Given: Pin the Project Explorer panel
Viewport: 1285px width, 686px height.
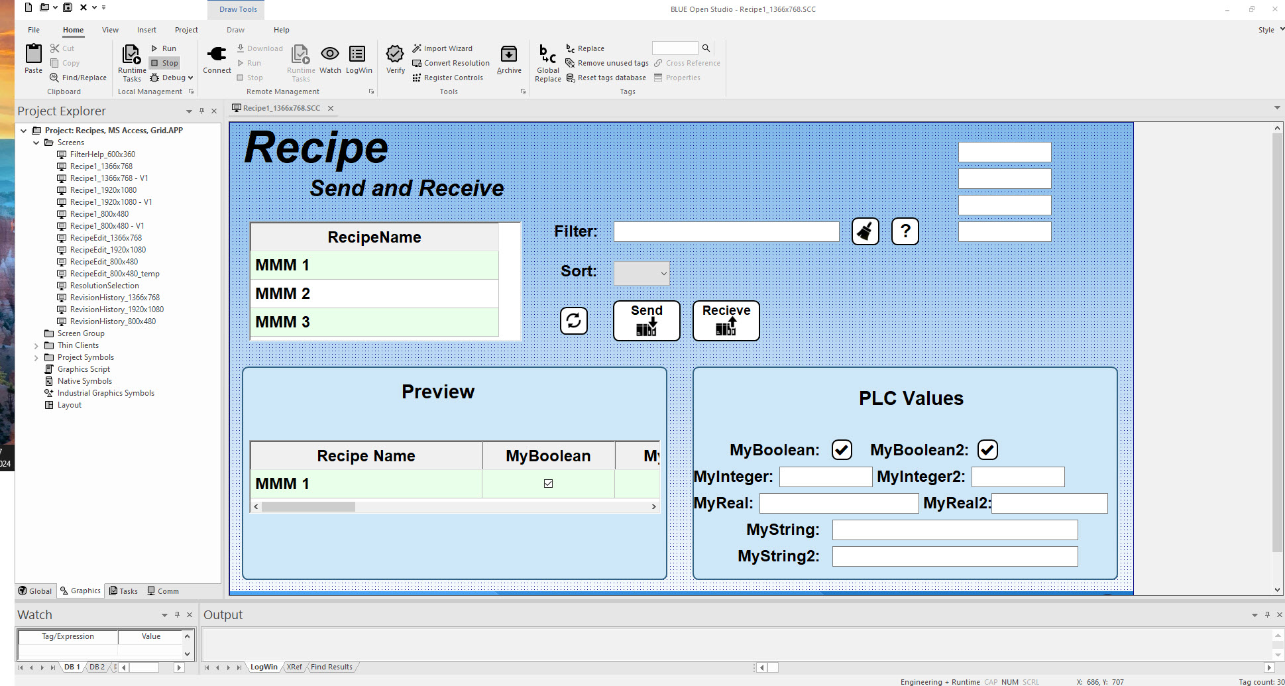Looking at the screenshot, I should [x=201, y=111].
